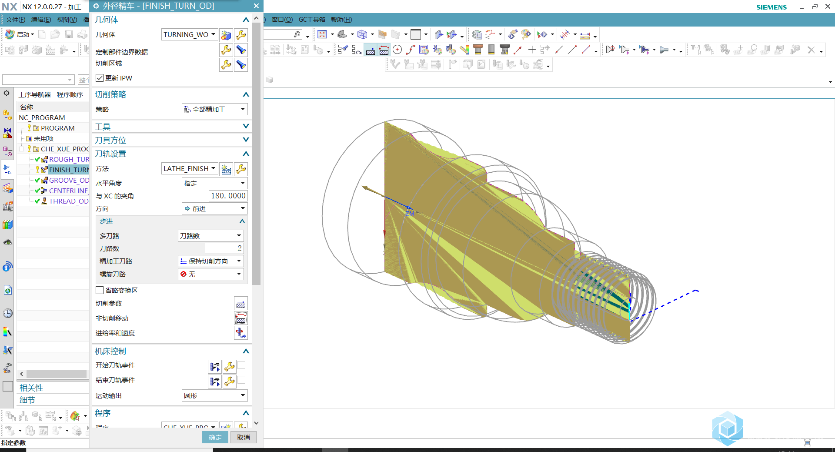Screen dimensions: 835x452
Task: Edit 开始刀轨事件 with wrench icon
Action: tap(229, 367)
